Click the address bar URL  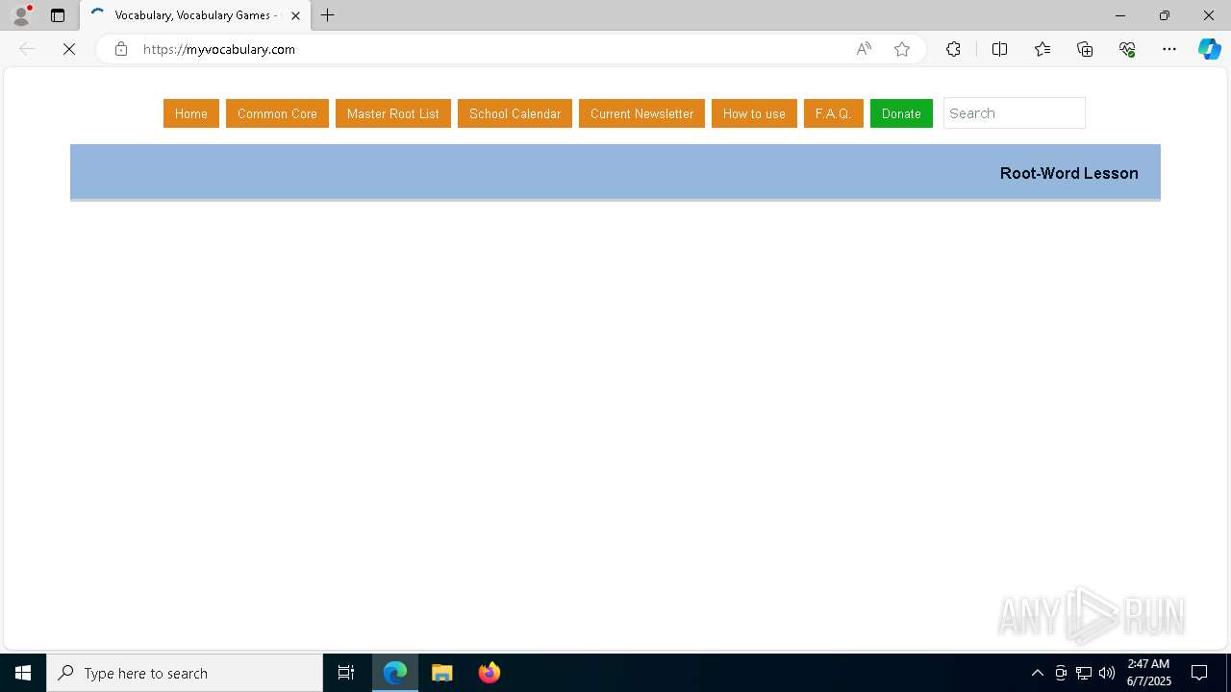pos(219,49)
